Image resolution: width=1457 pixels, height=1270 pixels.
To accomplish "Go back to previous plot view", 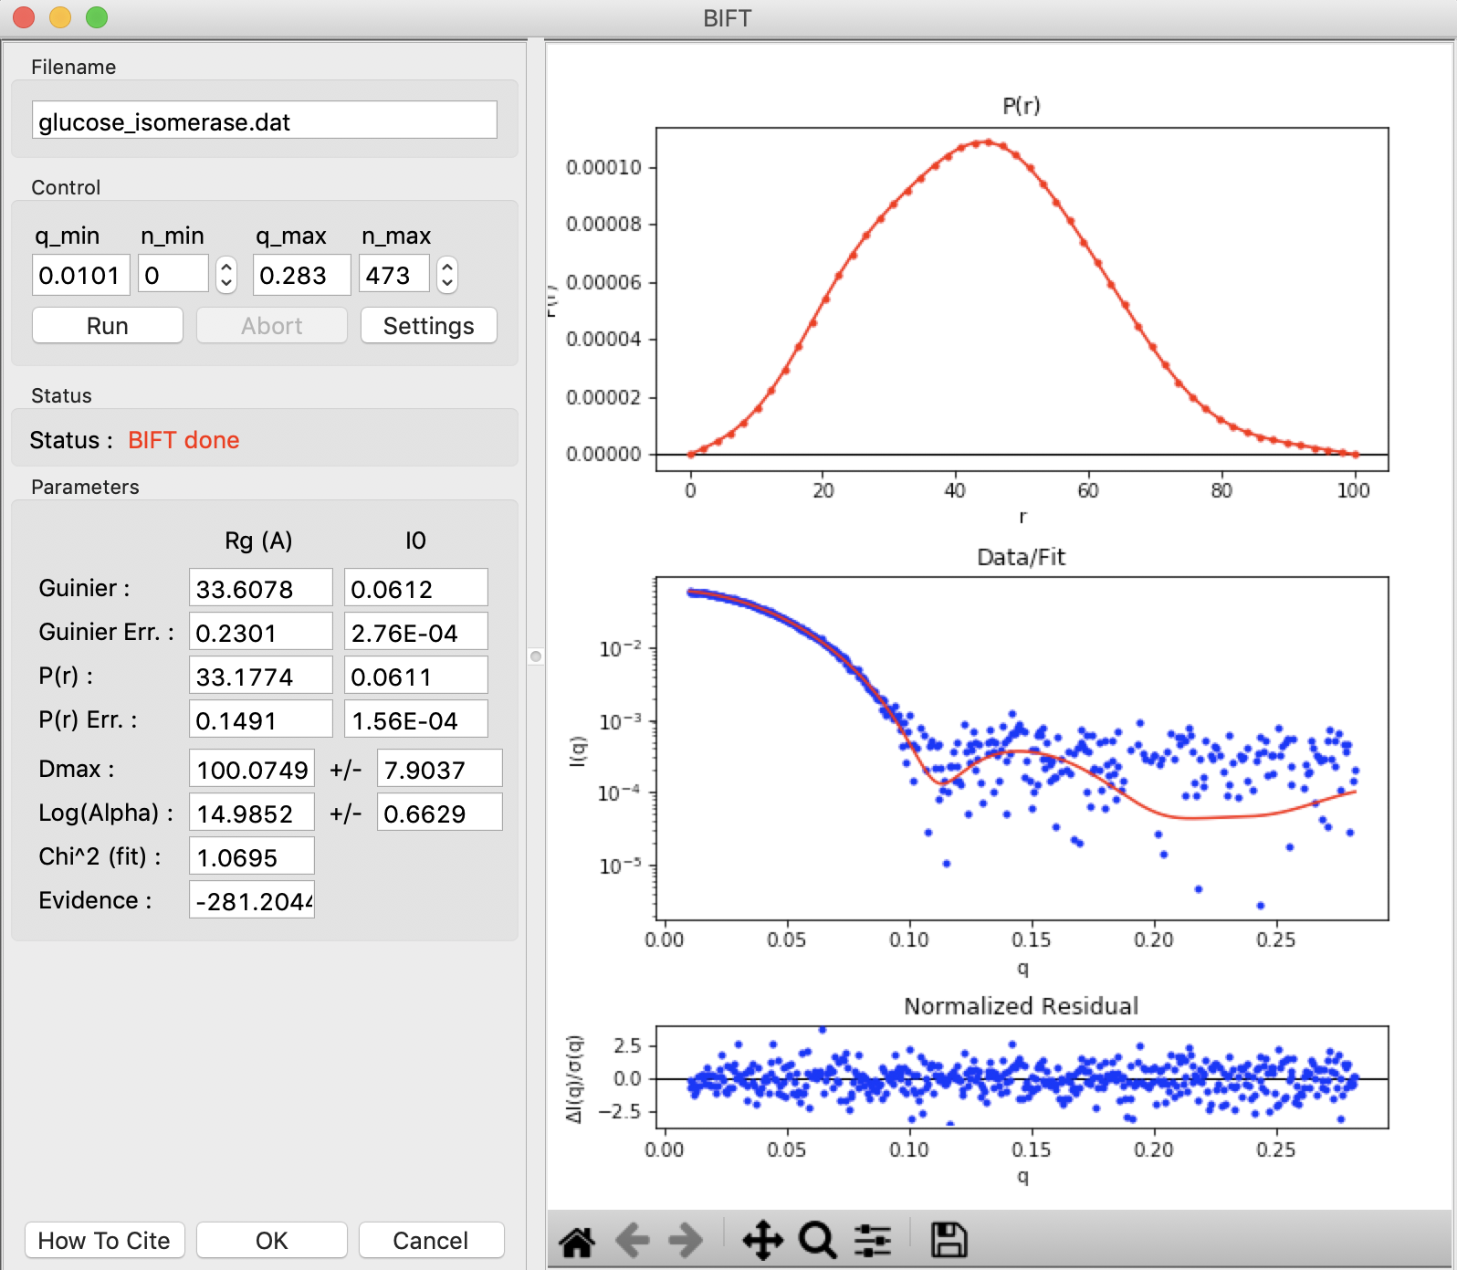I will [x=632, y=1241].
